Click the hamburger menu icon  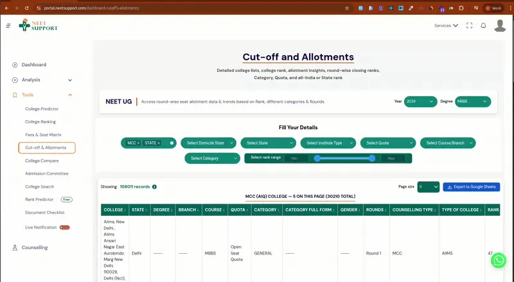[x=8, y=26]
